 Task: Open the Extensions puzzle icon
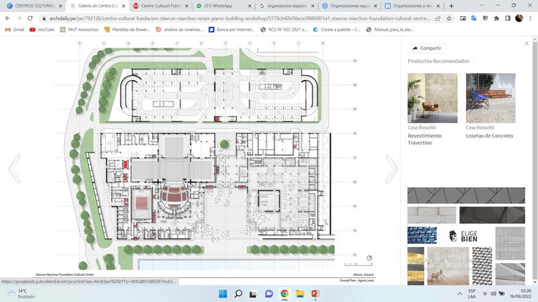tap(496, 19)
